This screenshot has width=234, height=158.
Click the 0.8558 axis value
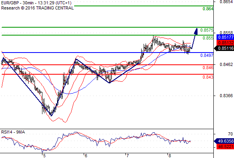point(226,33)
